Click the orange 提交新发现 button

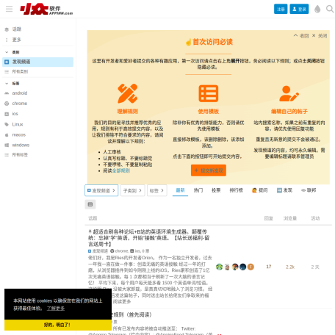tap(209, 170)
